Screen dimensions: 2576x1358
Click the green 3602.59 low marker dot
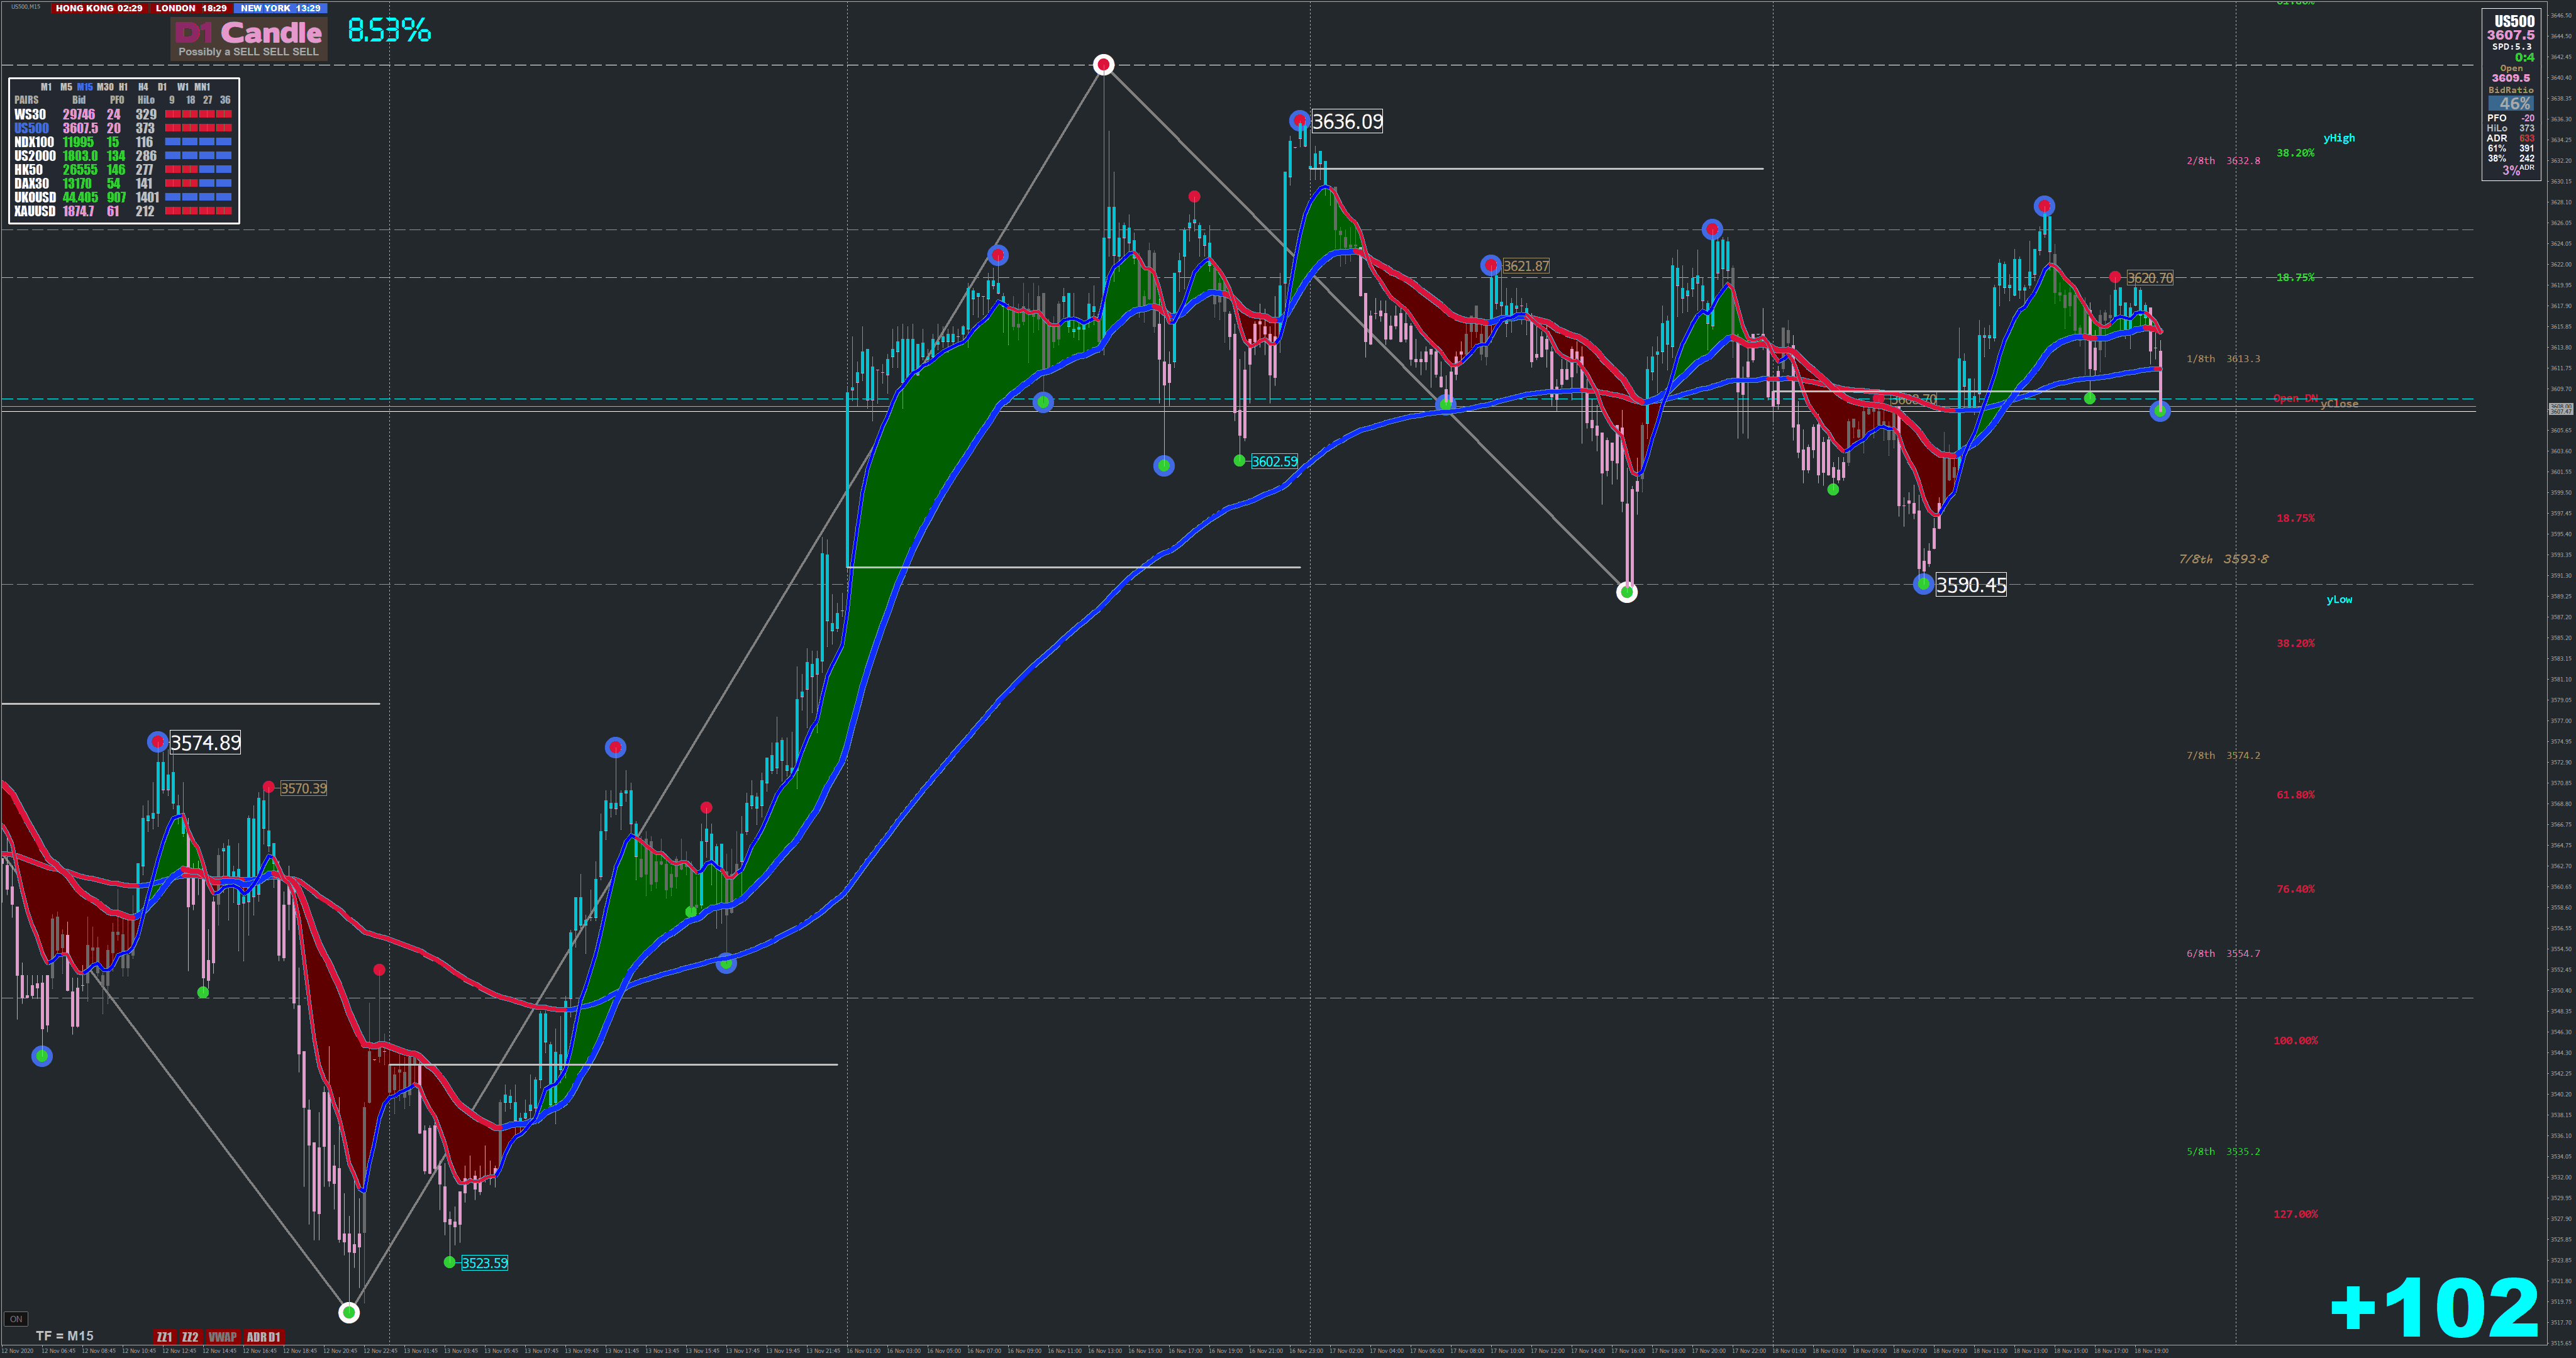pos(1240,461)
